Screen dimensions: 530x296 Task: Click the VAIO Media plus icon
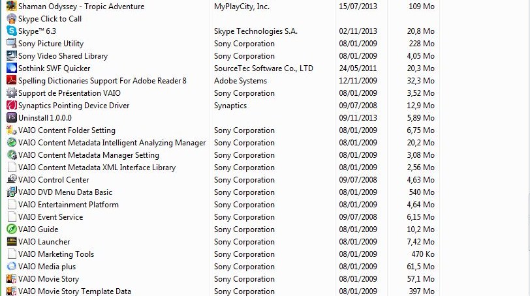[12, 267]
